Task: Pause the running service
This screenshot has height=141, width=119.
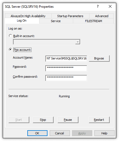Action: click(68, 120)
